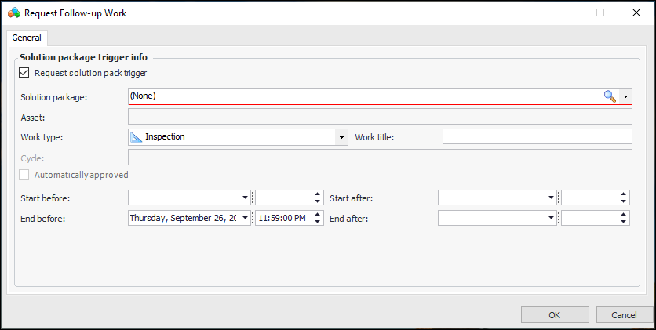This screenshot has height=330, width=656.
Task: Expand the End before date picker
Action: tap(245, 218)
